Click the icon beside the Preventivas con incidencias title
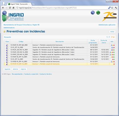This screenshot has height=116, width=119. pos(5,31)
